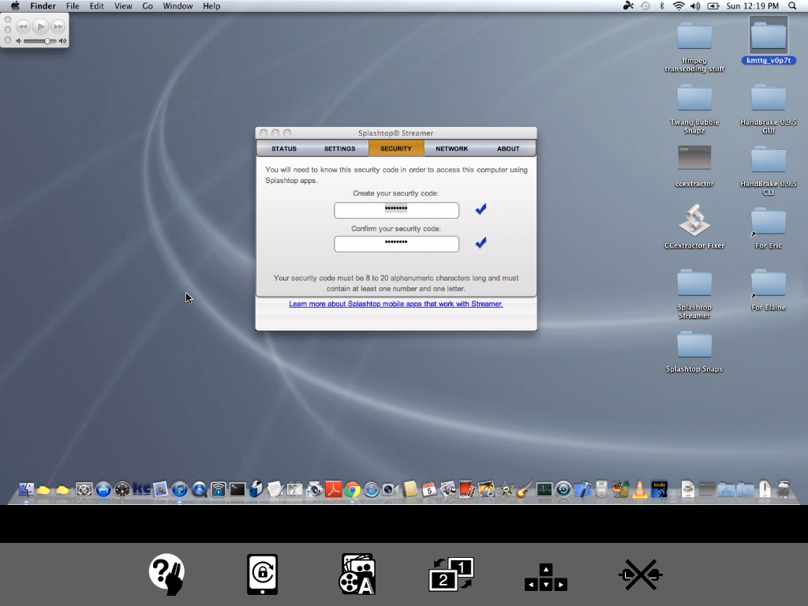Click the iTunes mini player volume slider
Screen dimensions: 808x606
[41, 41]
